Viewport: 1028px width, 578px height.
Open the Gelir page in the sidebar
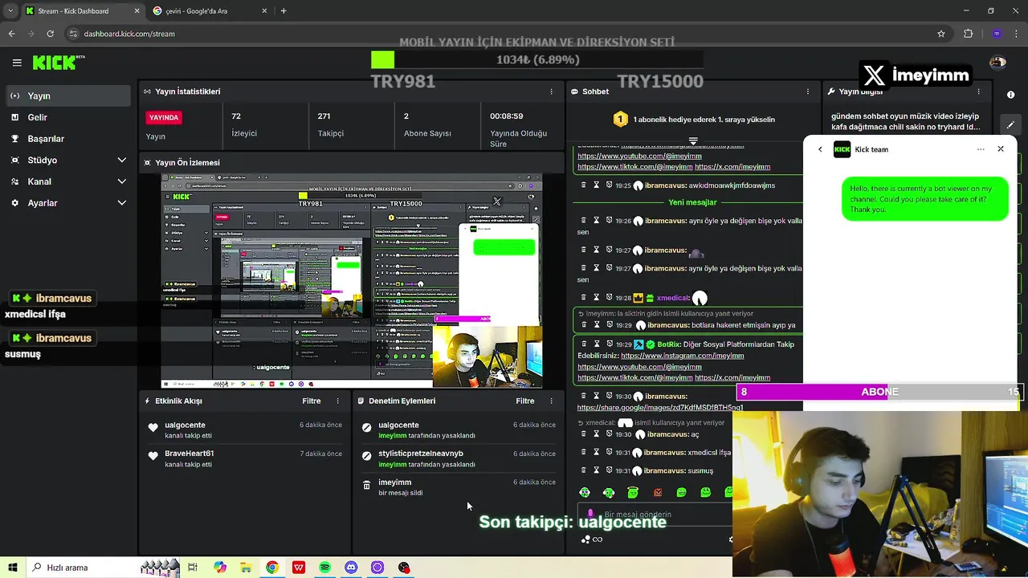point(68,117)
